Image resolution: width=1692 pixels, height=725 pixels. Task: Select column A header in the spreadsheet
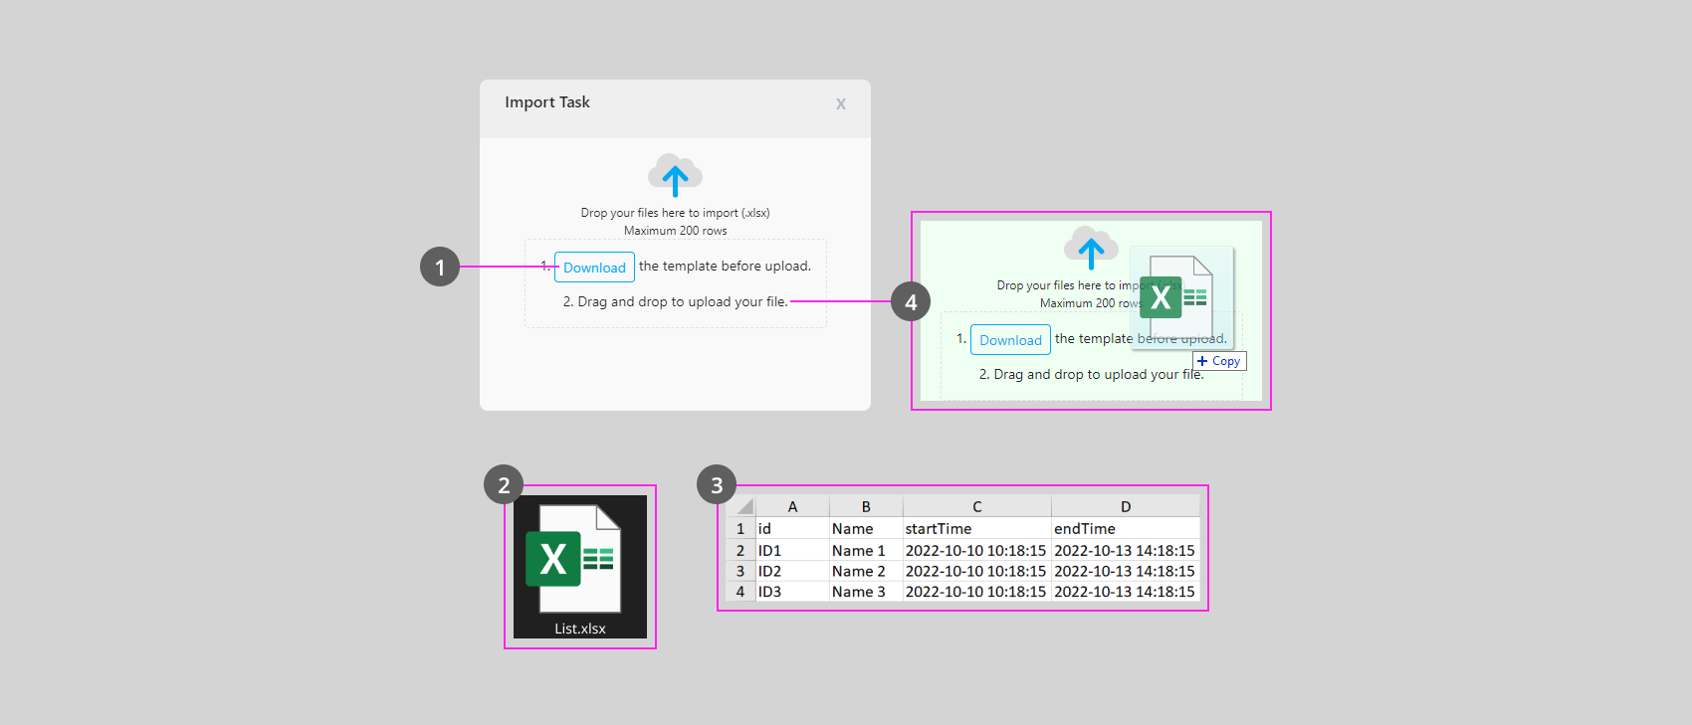tap(792, 506)
